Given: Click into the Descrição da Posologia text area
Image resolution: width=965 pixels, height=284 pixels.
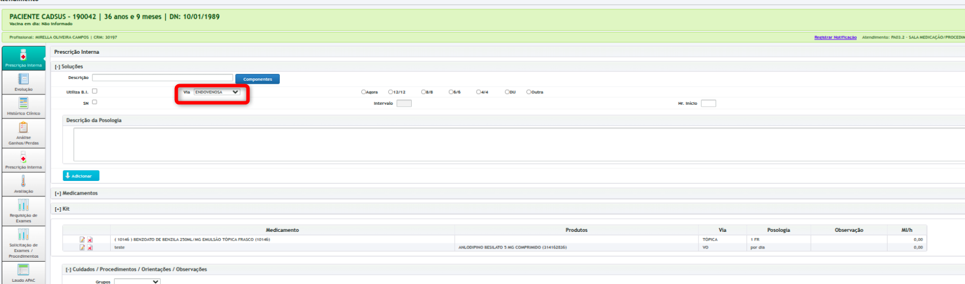Looking at the screenshot, I should tap(516, 144).
